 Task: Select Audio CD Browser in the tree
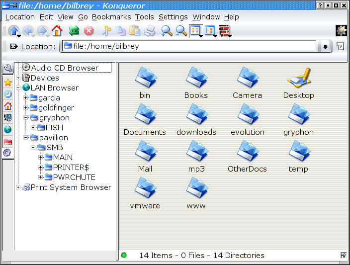(x=65, y=68)
